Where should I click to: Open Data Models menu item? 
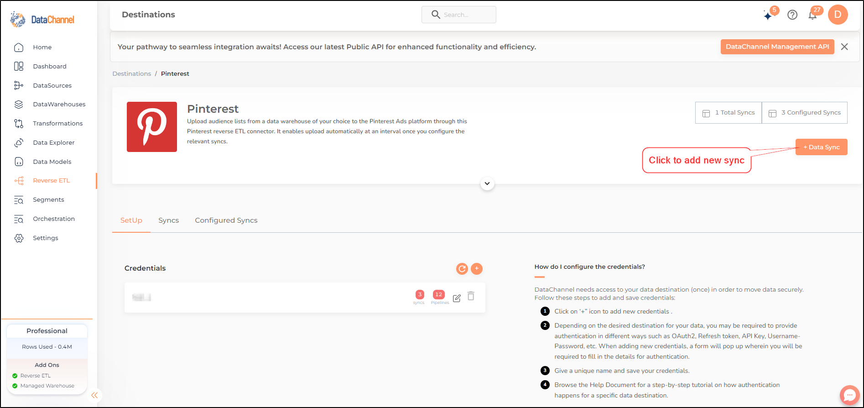pyautogui.click(x=52, y=162)
